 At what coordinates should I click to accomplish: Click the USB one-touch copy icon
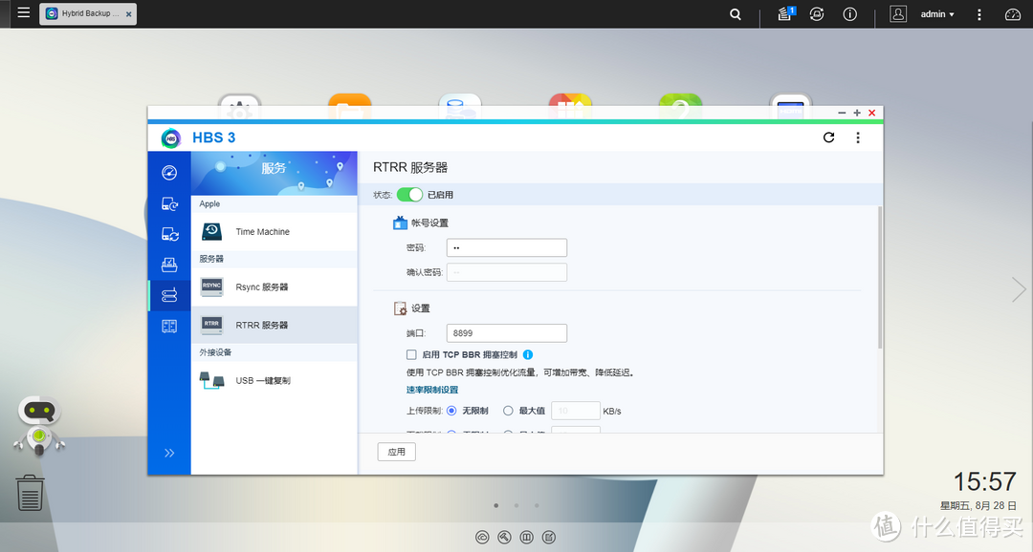[x=211, y=380]
